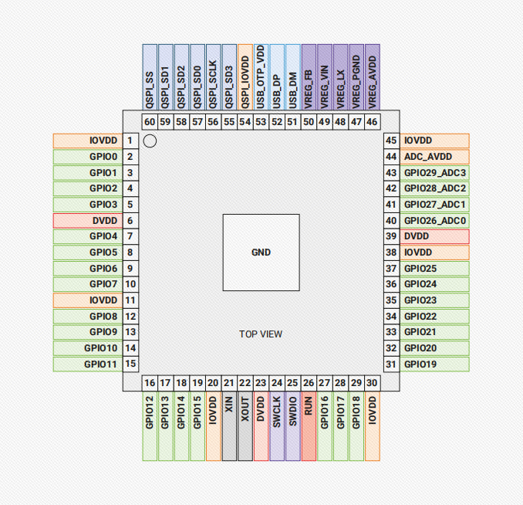
Task: Select the GPIO10 pin label
Action: (88, 348)
